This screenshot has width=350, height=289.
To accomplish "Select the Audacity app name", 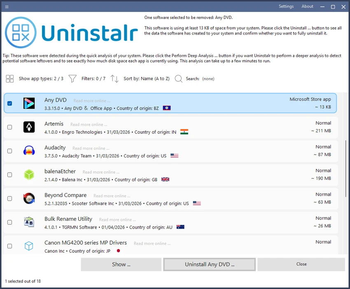I will [55, 148].
